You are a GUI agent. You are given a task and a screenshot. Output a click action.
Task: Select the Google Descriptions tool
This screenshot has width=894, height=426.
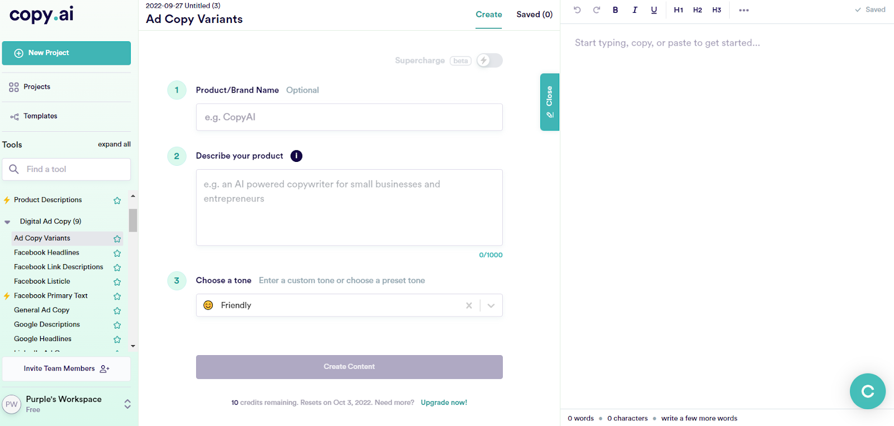point(47,324)
